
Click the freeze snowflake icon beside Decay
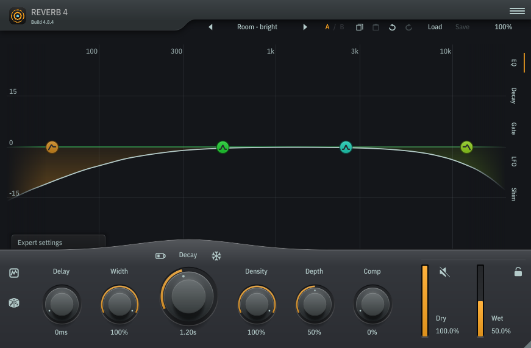(x=216, y=256)
